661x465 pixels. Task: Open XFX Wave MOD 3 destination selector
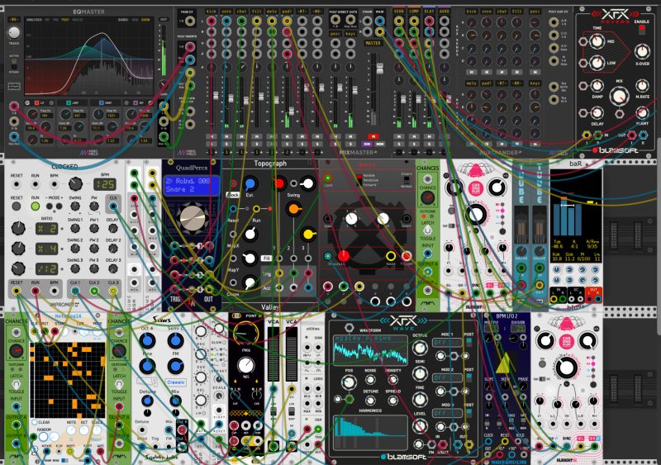tap(446, 414)
